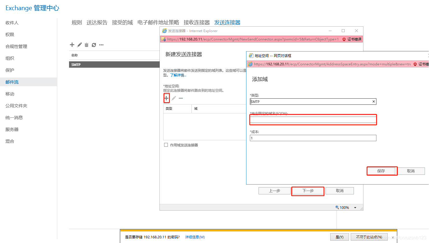Click the FQDN domain name input field
This screenshot has height=243, width=429.
point(313,120)
